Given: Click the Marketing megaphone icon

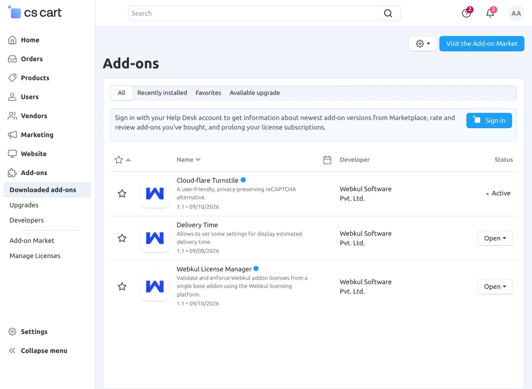Looking at the screenshot, I should (x=12, y=135).
